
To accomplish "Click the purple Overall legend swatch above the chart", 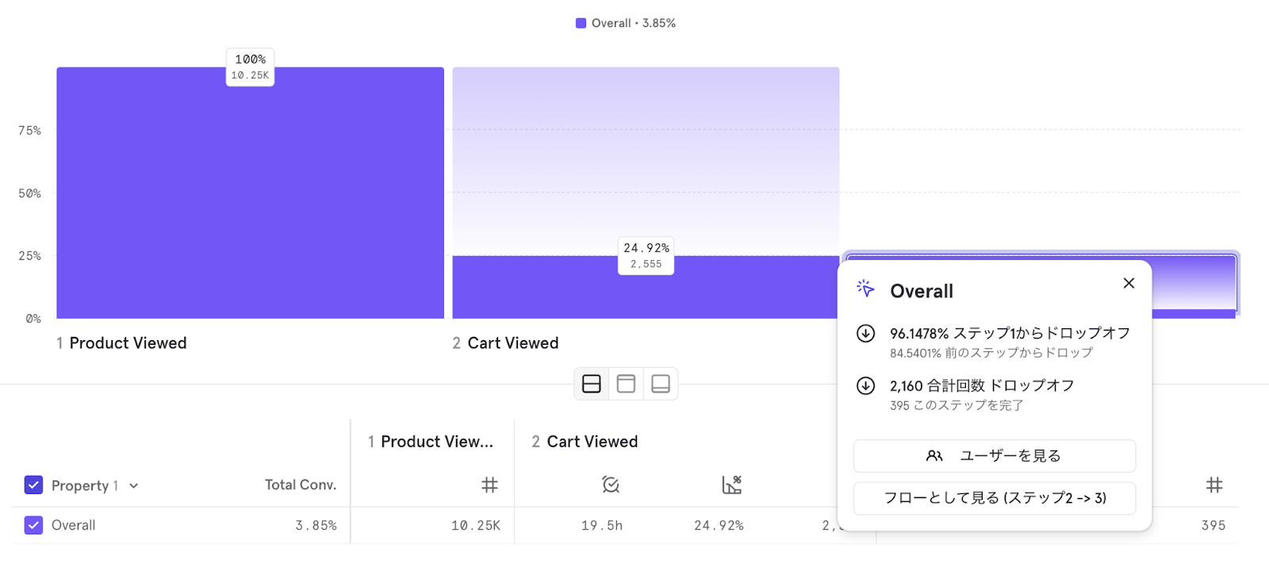I will (581, 23).
